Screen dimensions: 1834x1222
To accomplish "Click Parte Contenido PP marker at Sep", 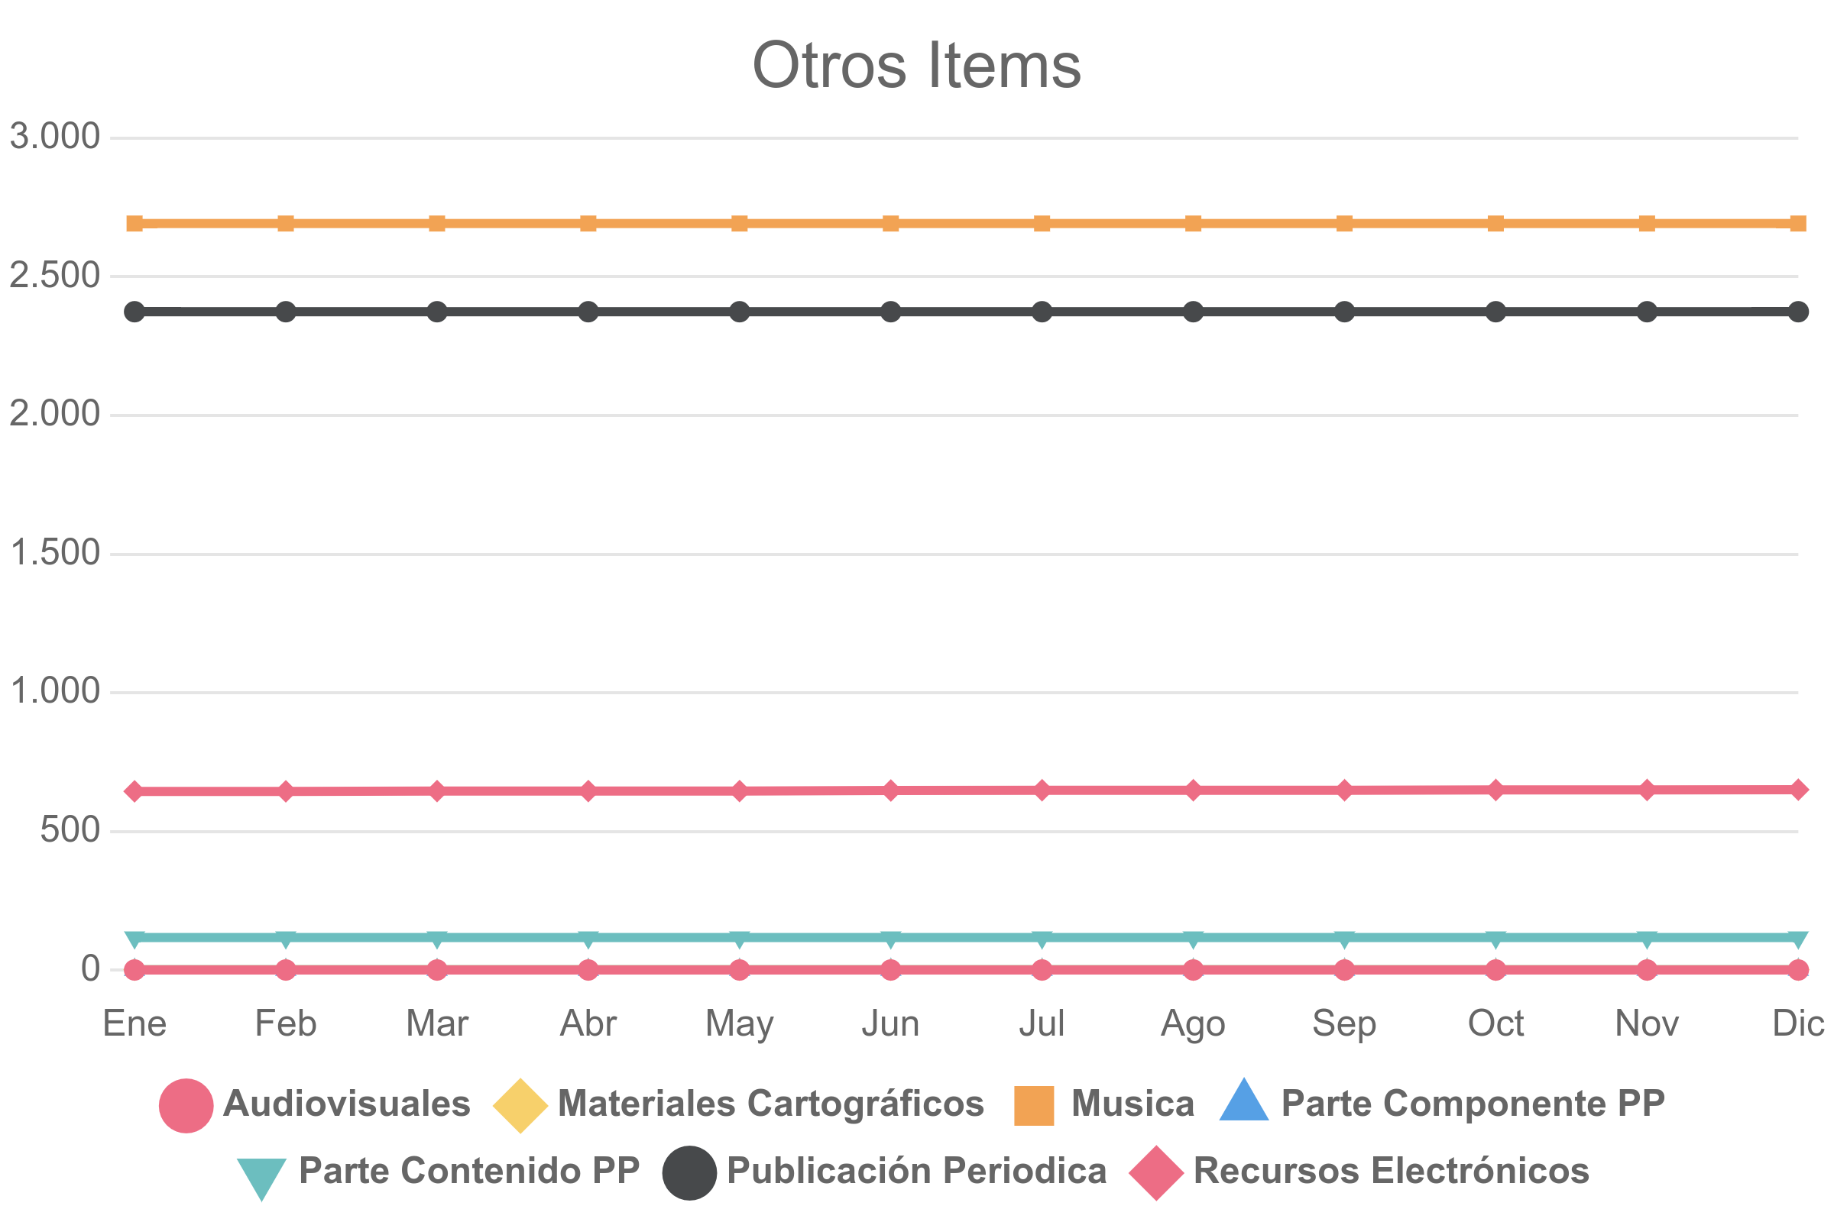I will (x=1344, y=941).
